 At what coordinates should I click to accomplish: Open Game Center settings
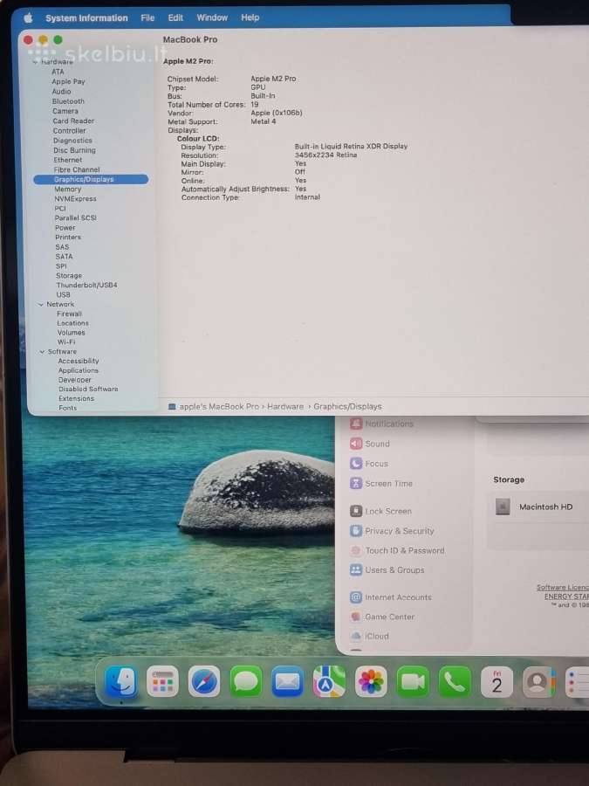click(383, 617)
